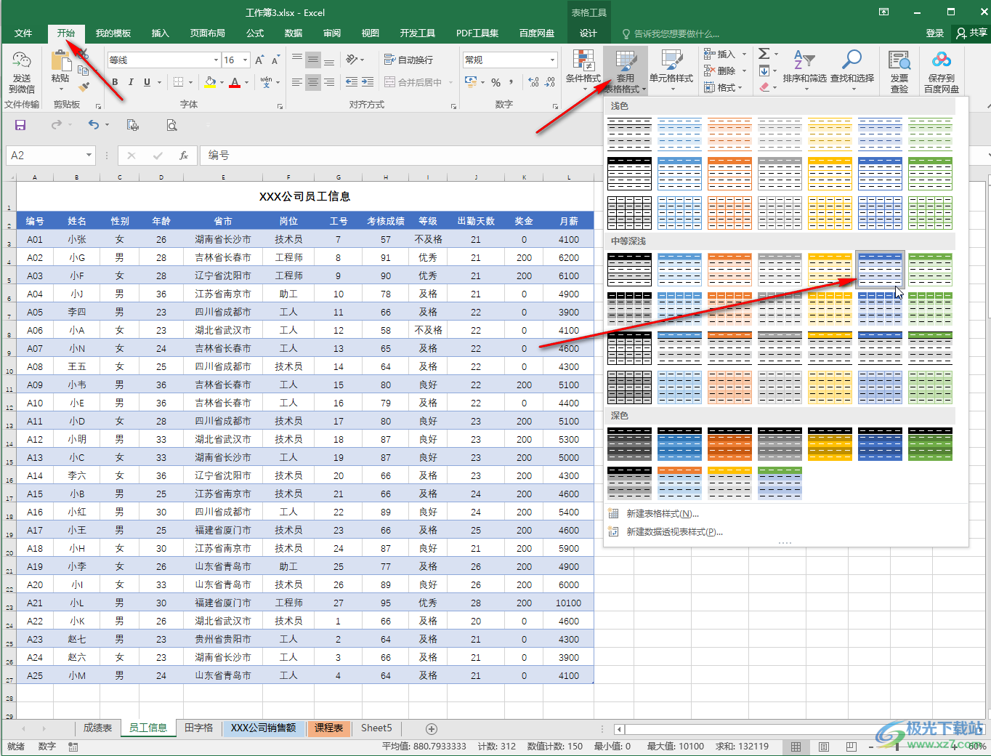Click the purple Save icon in quick access bar
Image resolution: width=991 pixels, height=756 pixels.
(x=20, y=125)
